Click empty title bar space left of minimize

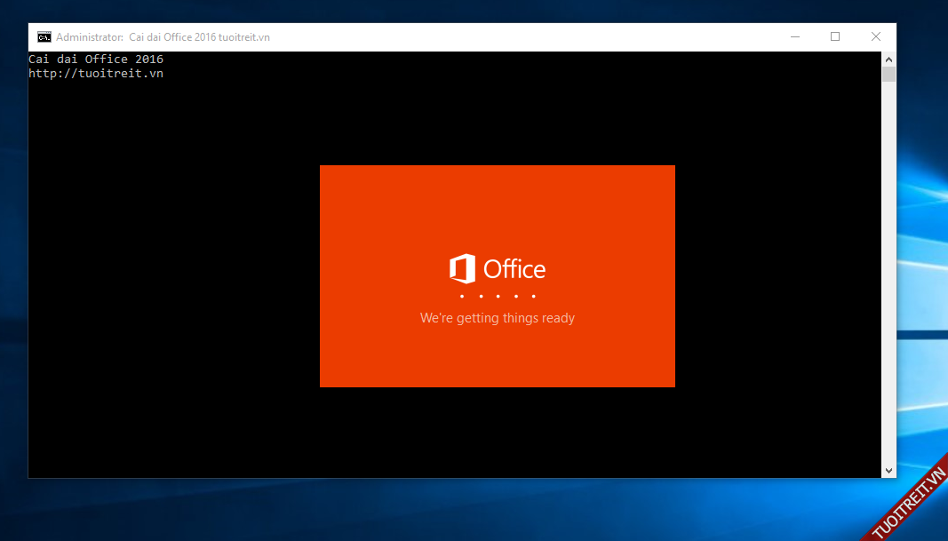(x=533, y=36)
